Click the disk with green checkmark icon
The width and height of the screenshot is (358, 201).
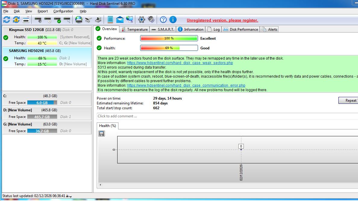(x=58, y=20)
